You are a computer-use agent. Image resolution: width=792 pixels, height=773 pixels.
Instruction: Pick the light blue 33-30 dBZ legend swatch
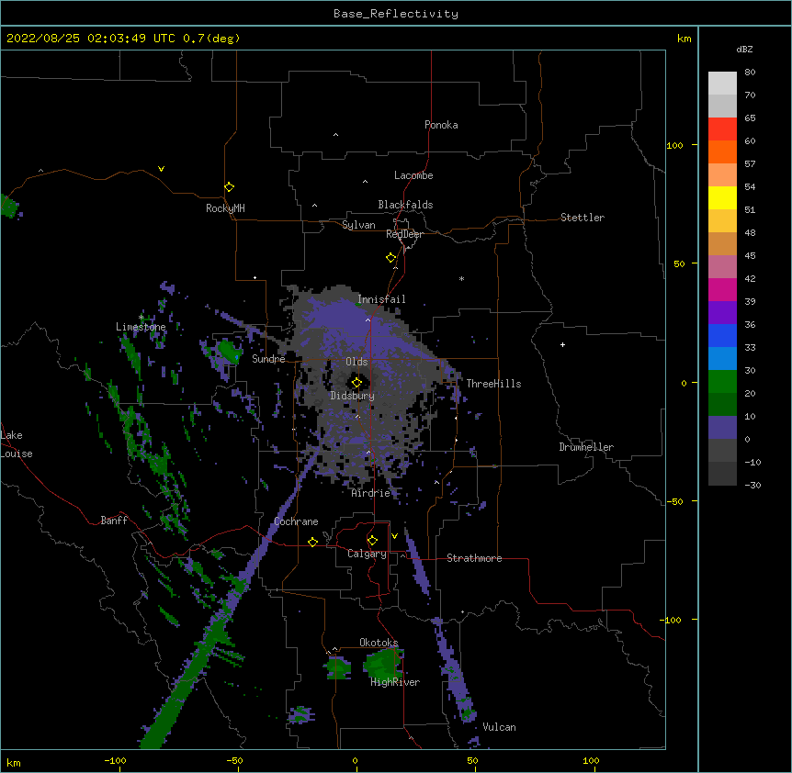[x=722, y=359]
